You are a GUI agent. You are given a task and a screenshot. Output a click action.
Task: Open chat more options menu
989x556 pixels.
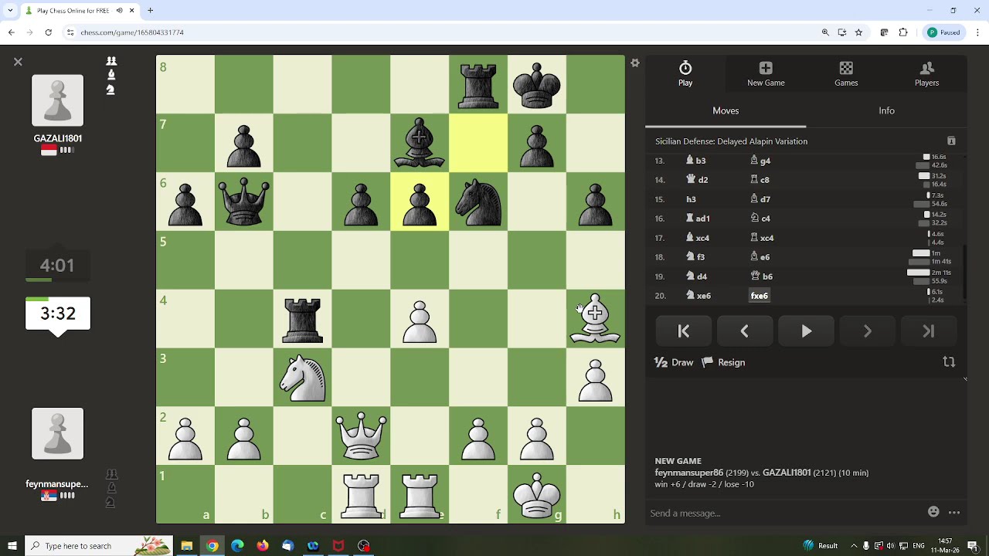click(954, 512)
